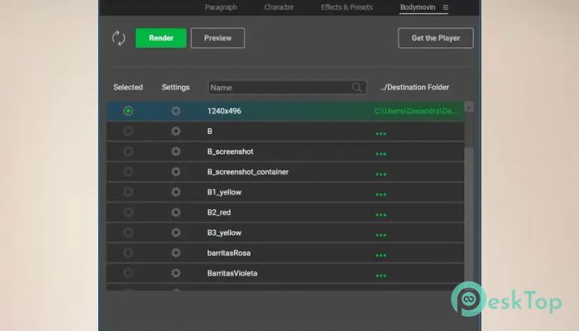Set destination folder dots for BarritasVioleta
This screenshot has height=331, width=579.
(x=381, y=276)
